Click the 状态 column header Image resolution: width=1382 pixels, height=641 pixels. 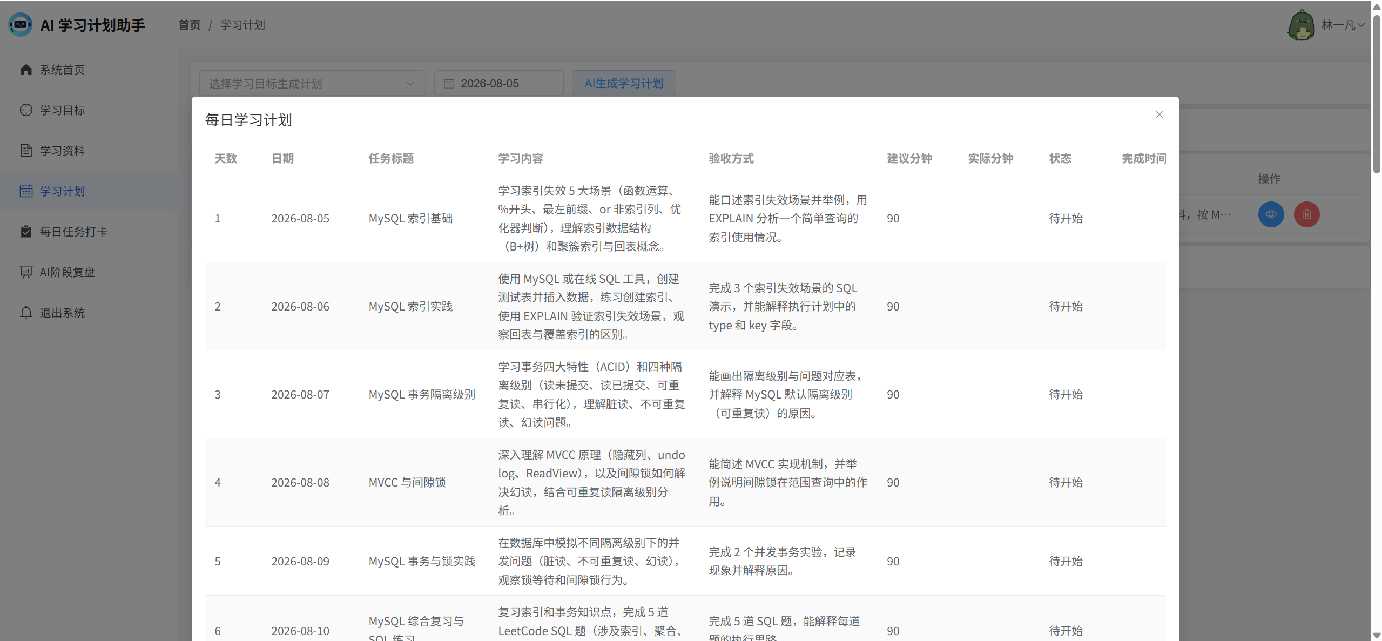click(1060, 158)
